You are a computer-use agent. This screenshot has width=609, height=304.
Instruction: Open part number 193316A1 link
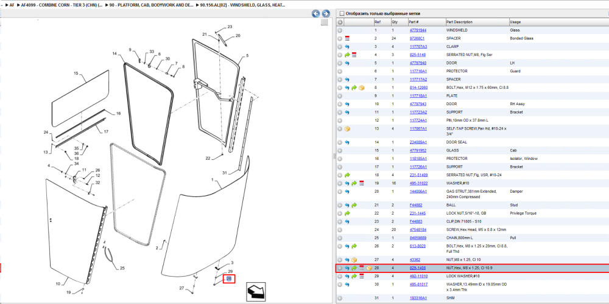coord(418,298)
